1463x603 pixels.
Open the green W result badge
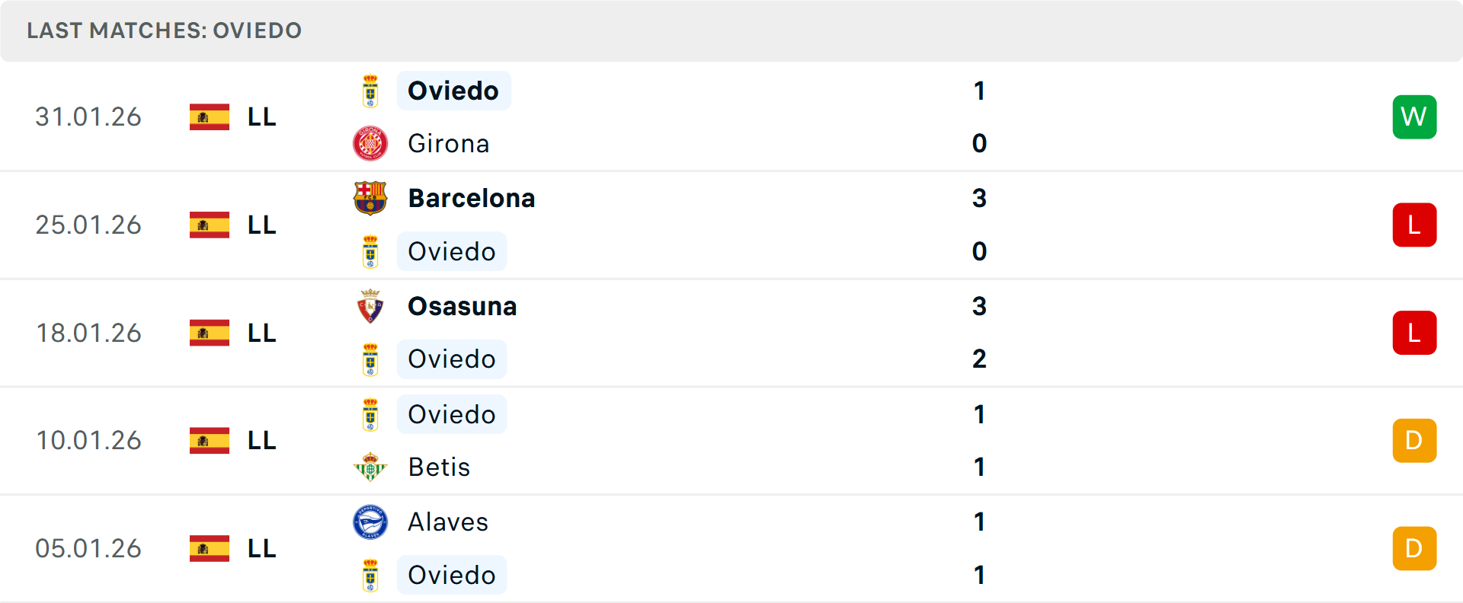tap(1414, 116)
